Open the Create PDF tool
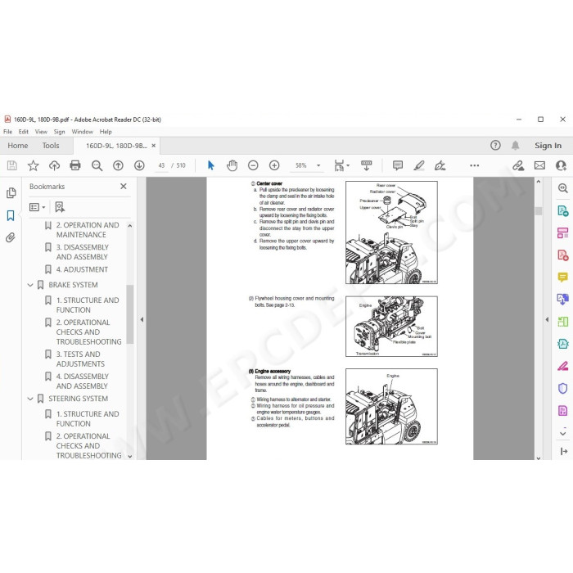 [563, 255]
